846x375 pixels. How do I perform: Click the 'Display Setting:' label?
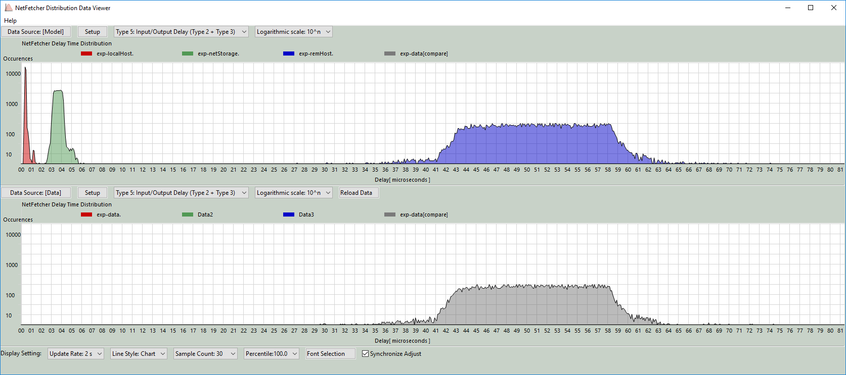(x=21, y=353)
